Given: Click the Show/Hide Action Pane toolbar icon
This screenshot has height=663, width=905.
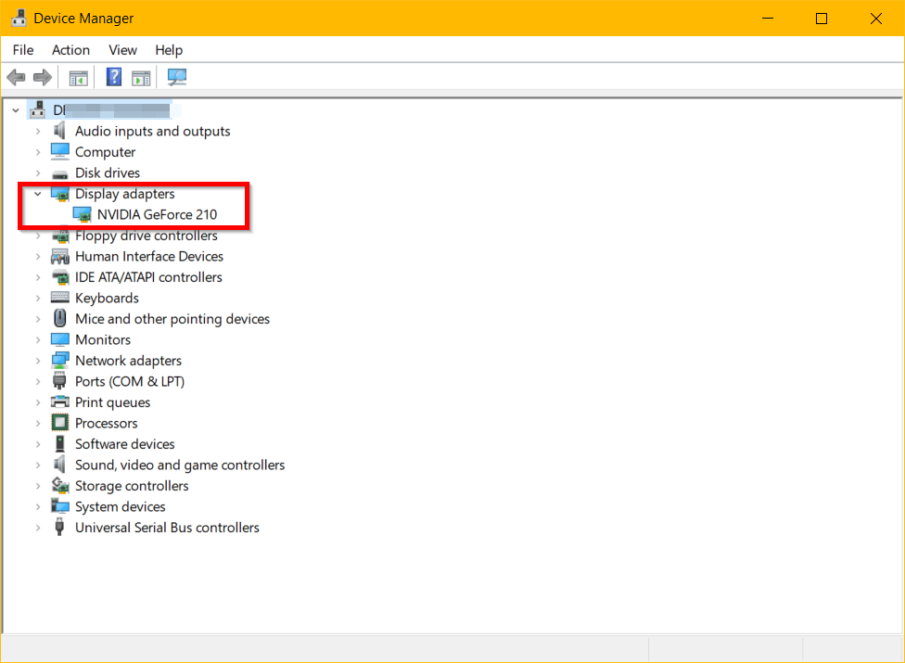Looking at the screenshot, I should click(141, 77).
